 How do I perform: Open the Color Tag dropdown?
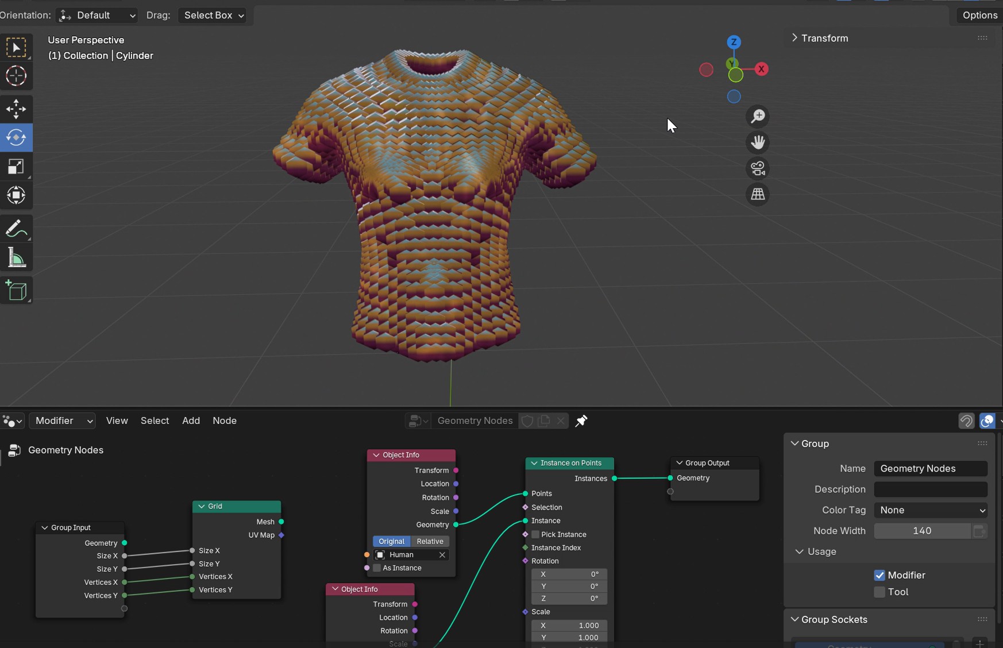(931, 510)
